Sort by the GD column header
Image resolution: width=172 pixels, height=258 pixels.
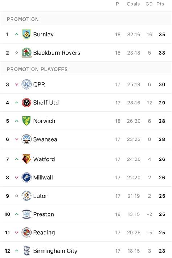[x=149, y=4]
